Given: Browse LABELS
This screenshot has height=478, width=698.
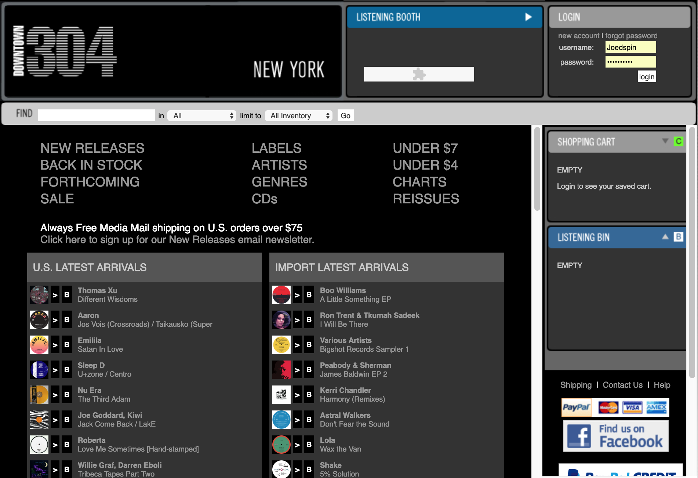Looking at the screenshot, I should [x=277, y=148].
